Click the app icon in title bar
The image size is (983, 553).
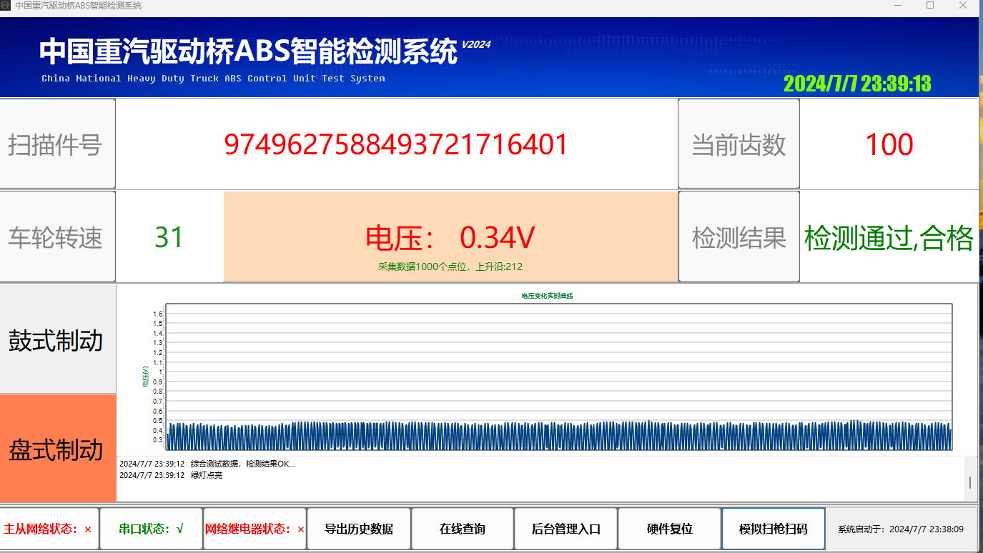(6, 6)
